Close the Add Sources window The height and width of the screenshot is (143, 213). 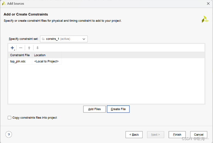tap(208, 4)
